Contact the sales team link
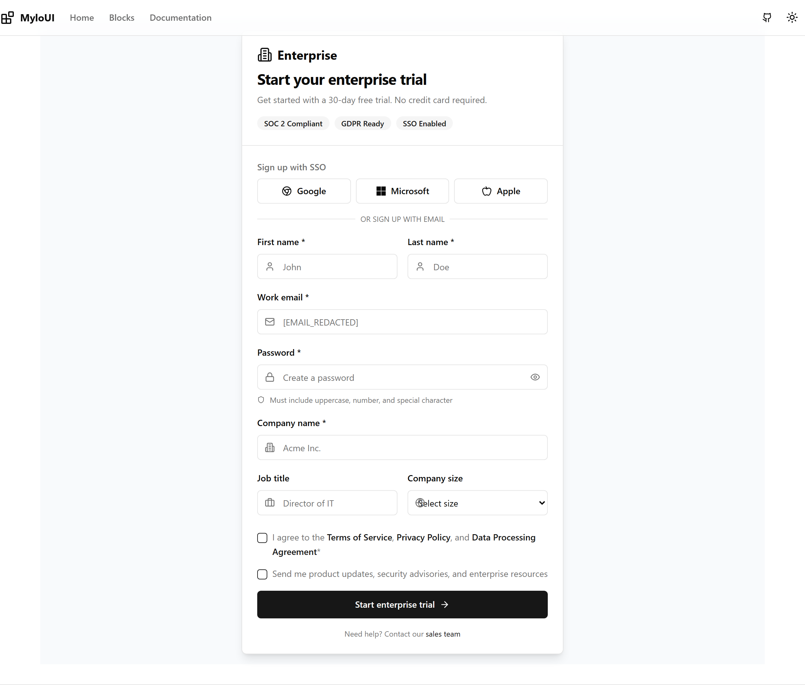 (443, 634)
